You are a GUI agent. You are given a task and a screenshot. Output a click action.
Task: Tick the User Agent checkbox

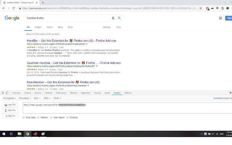click(x=51, y=117)
